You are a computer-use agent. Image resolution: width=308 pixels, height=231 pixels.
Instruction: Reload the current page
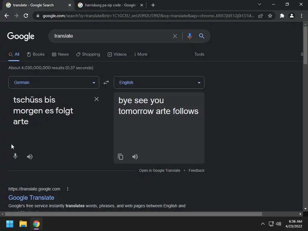[26, 16]
